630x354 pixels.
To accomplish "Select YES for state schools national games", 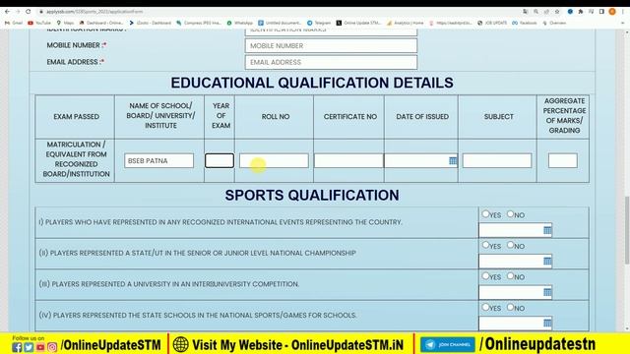I will 485,307.
